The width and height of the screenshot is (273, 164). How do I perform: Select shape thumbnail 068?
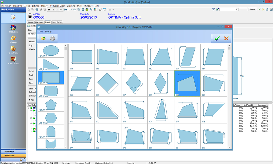[x=161, y=84]
